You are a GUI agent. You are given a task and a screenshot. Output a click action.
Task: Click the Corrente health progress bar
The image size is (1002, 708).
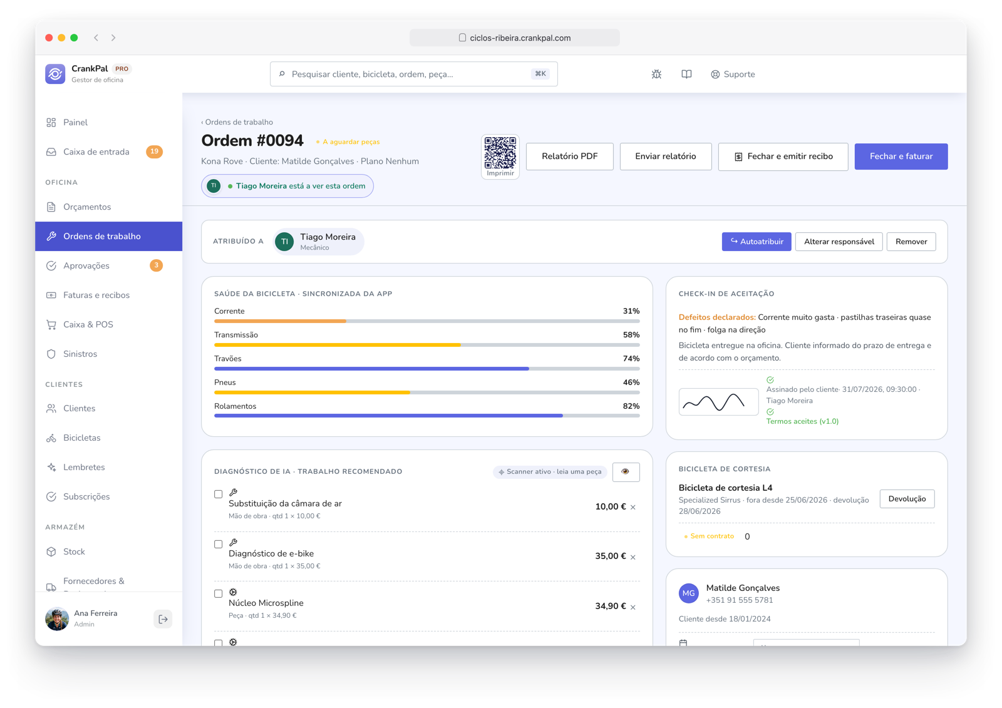tap(426, 321)
